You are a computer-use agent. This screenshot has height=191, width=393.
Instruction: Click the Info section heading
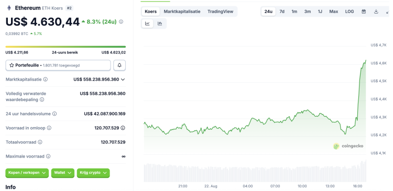[10, 187]
